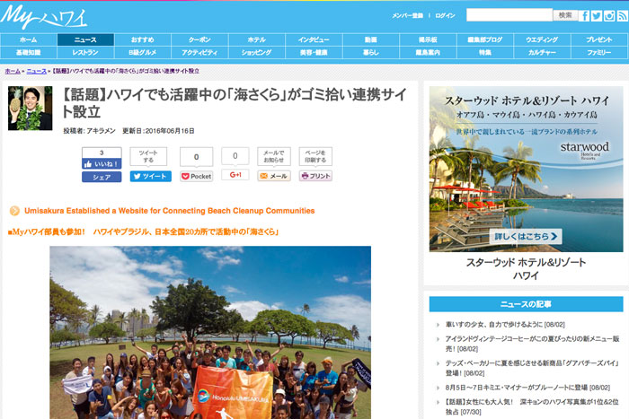Viewport: 629px width, 419px height.
Task: Print page using the プリント button
Action: coord(315,176)
